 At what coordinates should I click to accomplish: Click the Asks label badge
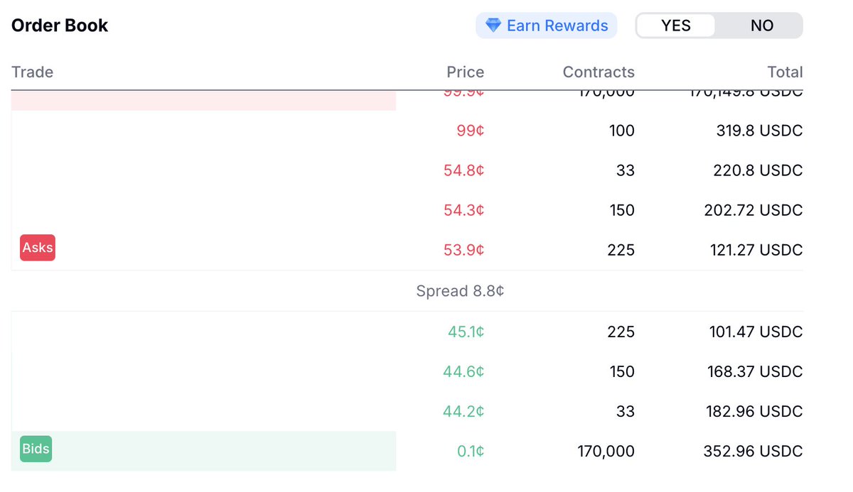tap(37, 248)
